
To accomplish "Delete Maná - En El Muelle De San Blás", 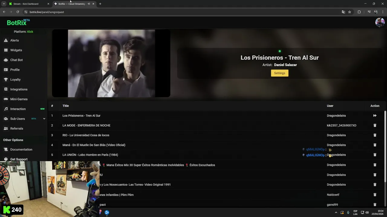I will click(x=375, y=145).
